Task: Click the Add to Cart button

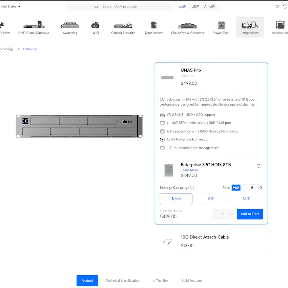Action: click(x=249, y=214)
